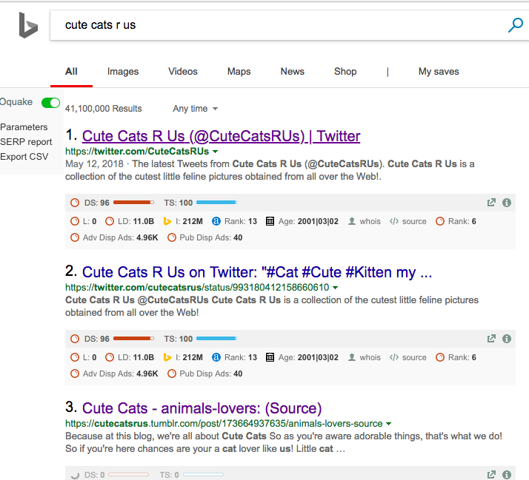Click Bing index icon in first result metrics
The image size is (529, 480).
point(167,221)
